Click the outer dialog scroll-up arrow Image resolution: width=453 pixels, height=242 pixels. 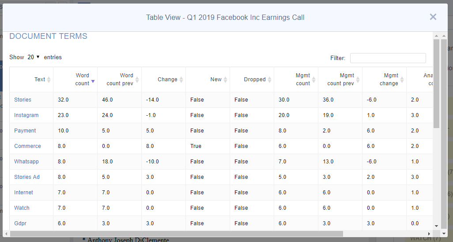coord(444,36)
